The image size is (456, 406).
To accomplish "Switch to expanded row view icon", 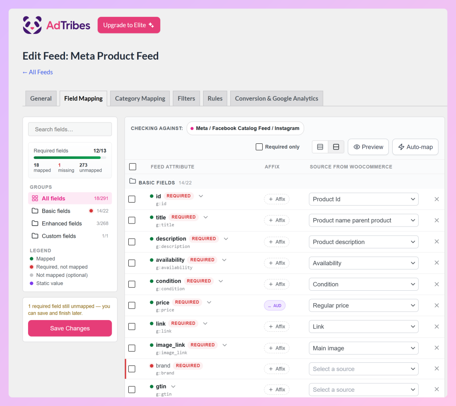I will tap(336, 147).
